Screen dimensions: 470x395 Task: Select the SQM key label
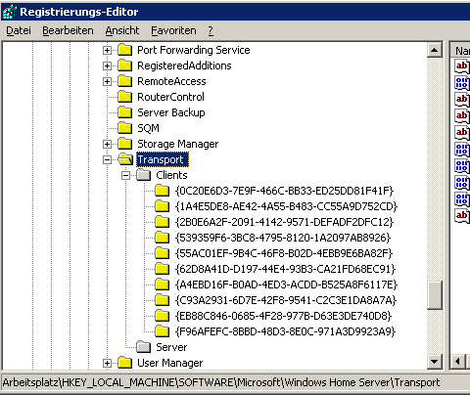pos(148,128)
